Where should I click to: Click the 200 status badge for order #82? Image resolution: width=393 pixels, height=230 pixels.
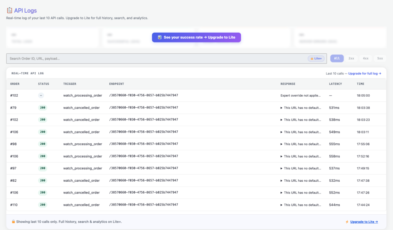[x=43, y=181]
